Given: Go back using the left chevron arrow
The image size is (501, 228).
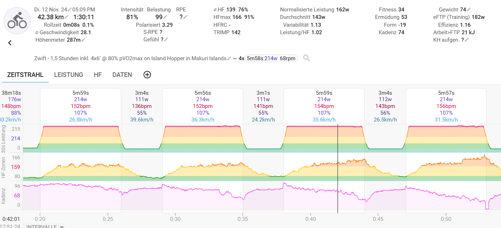Looking at the screenshot, I should click(x=10, y=43).
